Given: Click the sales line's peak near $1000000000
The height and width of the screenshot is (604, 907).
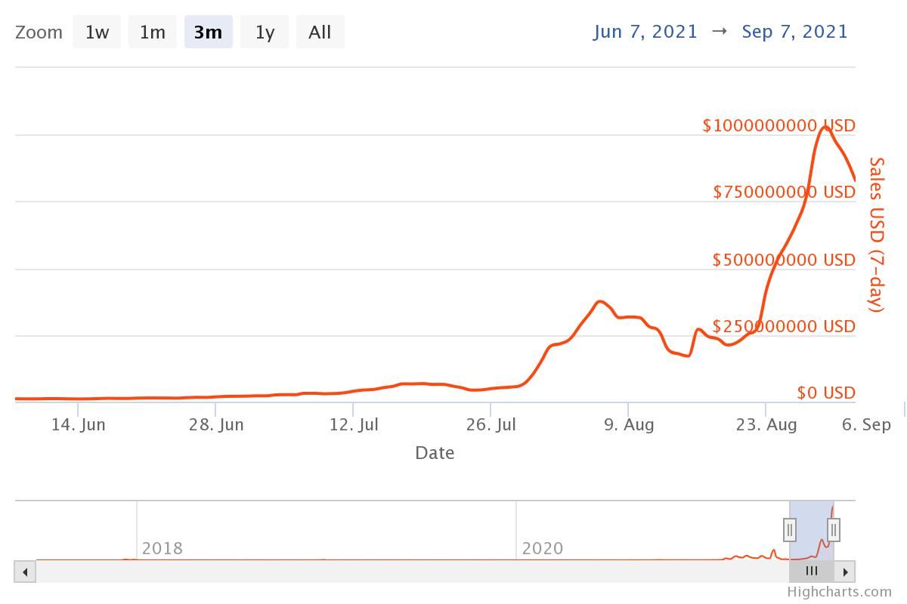Looking at the screenshot, I should point(826,128).
